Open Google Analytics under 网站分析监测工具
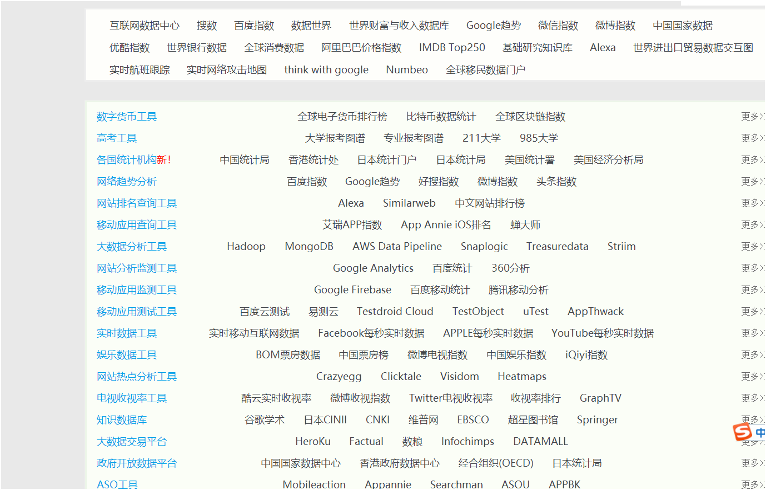This screenshot has height=490, width=766. click(373, 268)
